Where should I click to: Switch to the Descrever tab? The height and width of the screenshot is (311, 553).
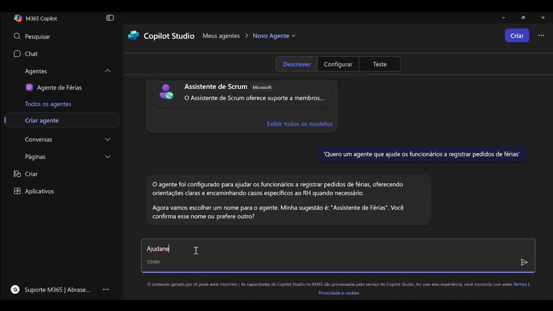tap(297, 64)
